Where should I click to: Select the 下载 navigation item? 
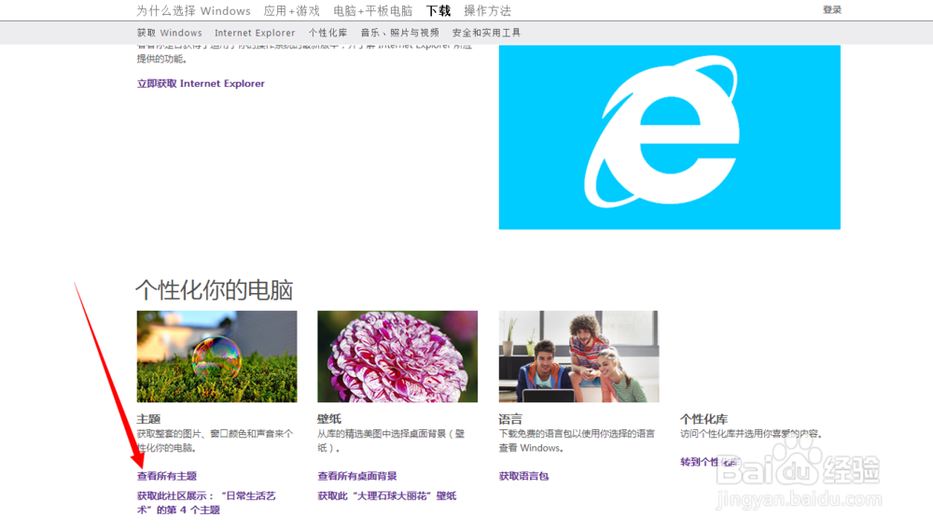[x=439, y=10]
